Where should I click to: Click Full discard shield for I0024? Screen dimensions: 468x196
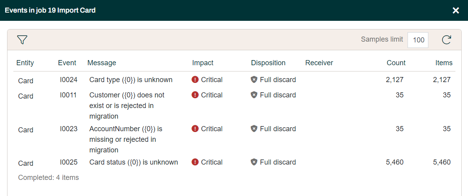pos(254,80)
